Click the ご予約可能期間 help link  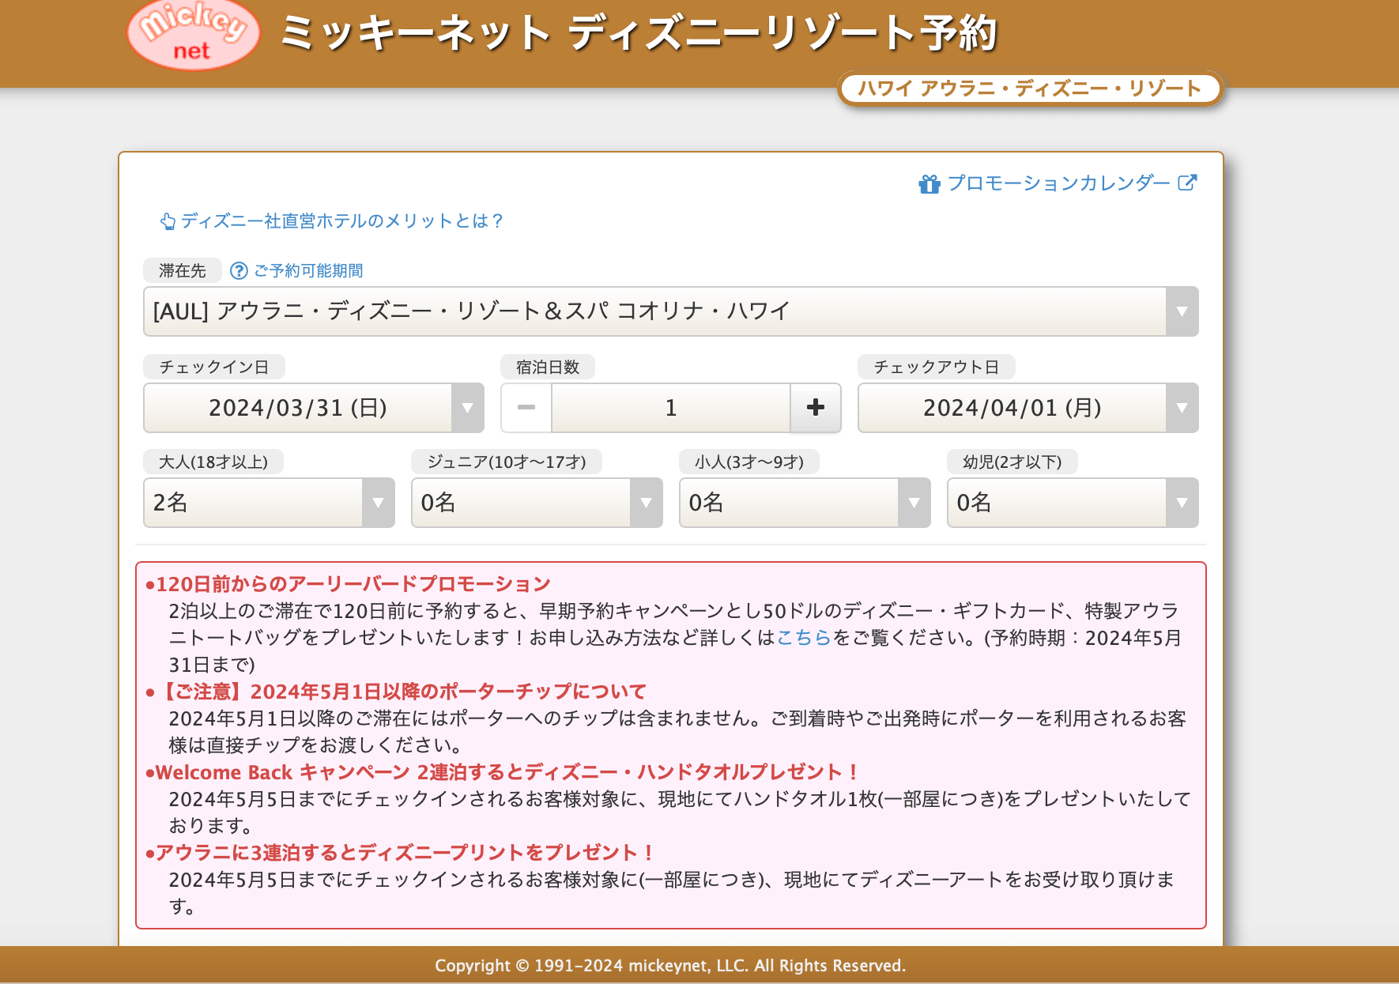coord(308,271)
